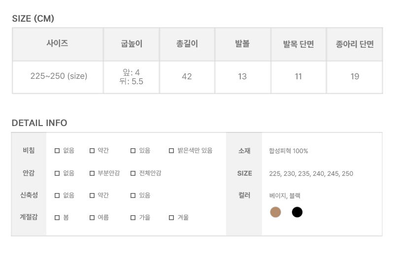Tick the 밝은색만 있음 checkbox
This screenshot has height=260, width=394.
pyautogui.click(x=171, y=151)
